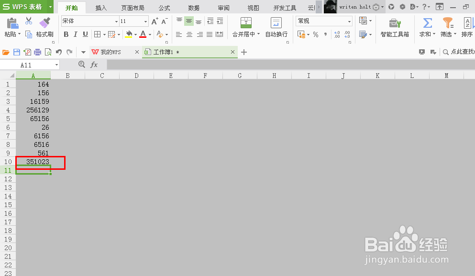Image resolution: width=475 pixels, height=276 pixels.
Task: Sort data with the 排序 icon
Action: [467, 29]
